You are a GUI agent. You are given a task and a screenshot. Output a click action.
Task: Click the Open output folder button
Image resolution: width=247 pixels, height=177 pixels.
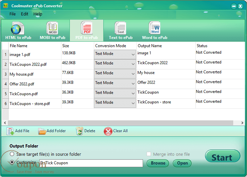(x=182, y=163)
